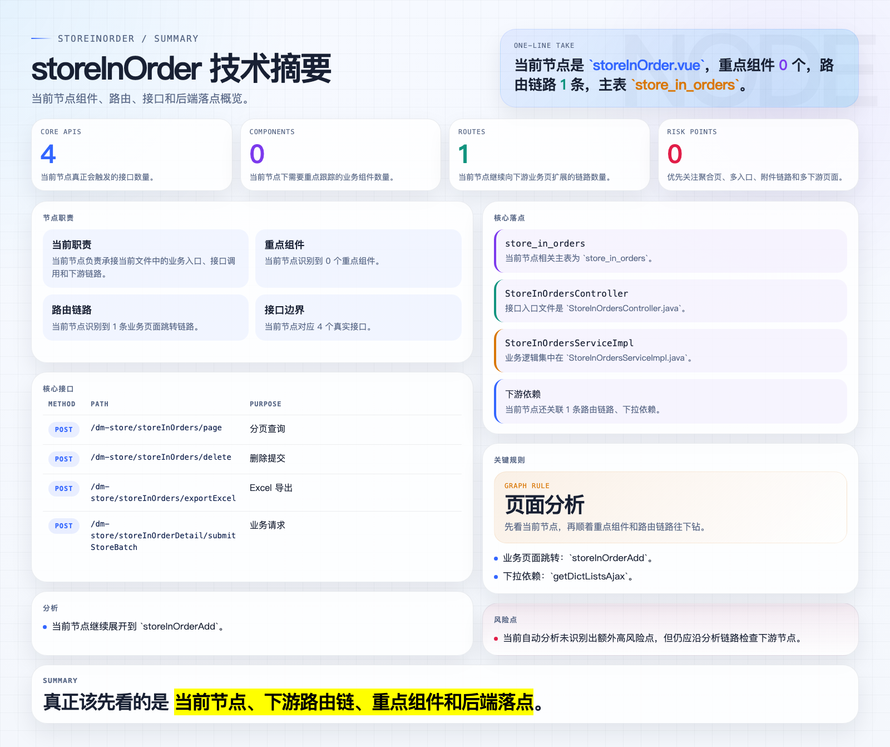Click '当前节点下需要重点跟踪的业务组件数量。' description
This screenshot has height=747, width=890.
pos(323,177)
